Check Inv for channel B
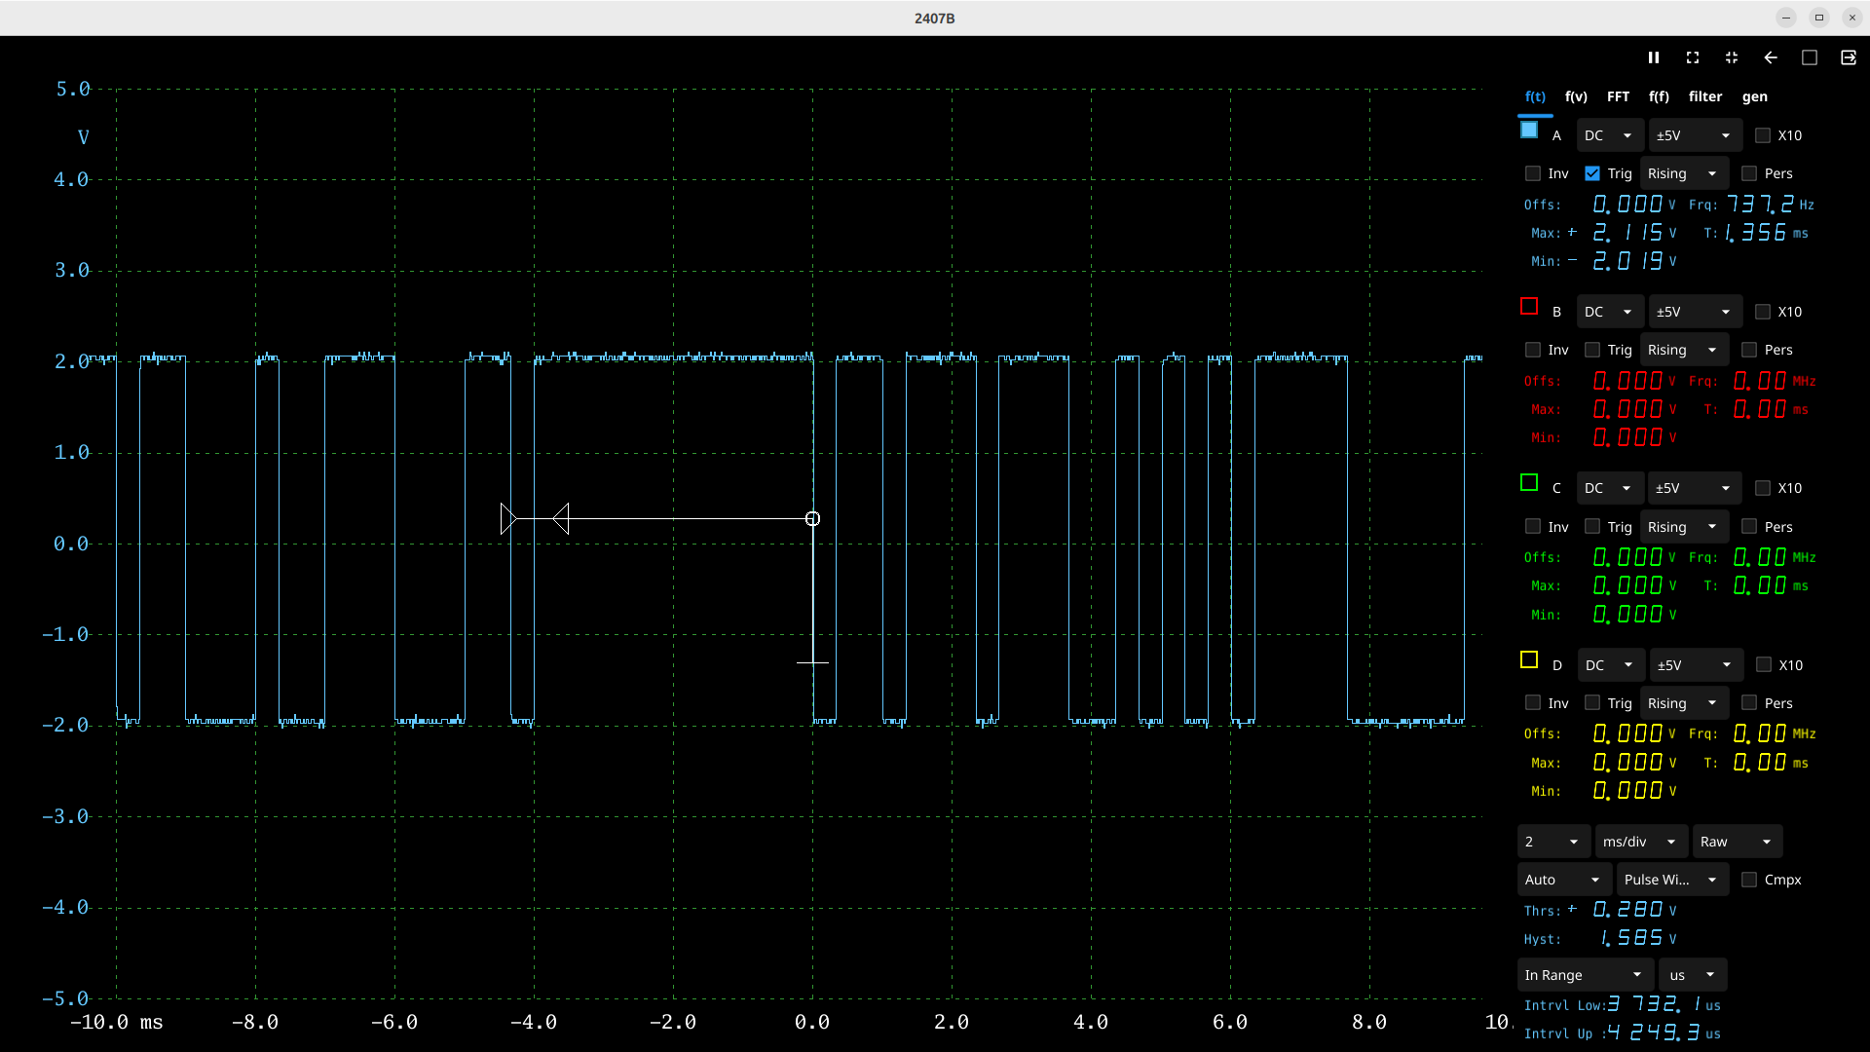The width and height of the screenshot is (1870, 1052). click(1533, 350)
